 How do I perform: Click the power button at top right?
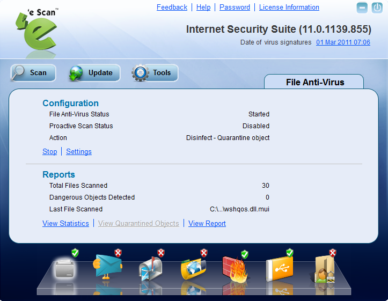click(378, 8)
